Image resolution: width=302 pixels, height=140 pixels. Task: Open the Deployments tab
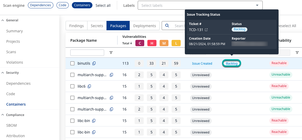point(144,26)
